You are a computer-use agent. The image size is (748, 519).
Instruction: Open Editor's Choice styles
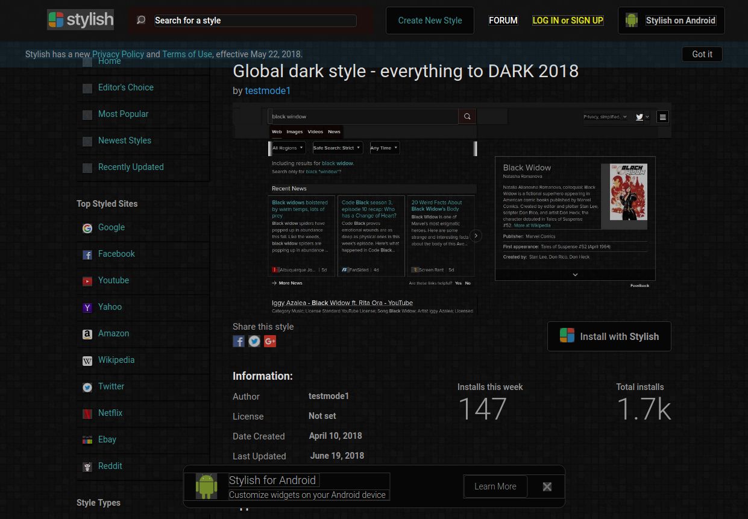(126, 87)
